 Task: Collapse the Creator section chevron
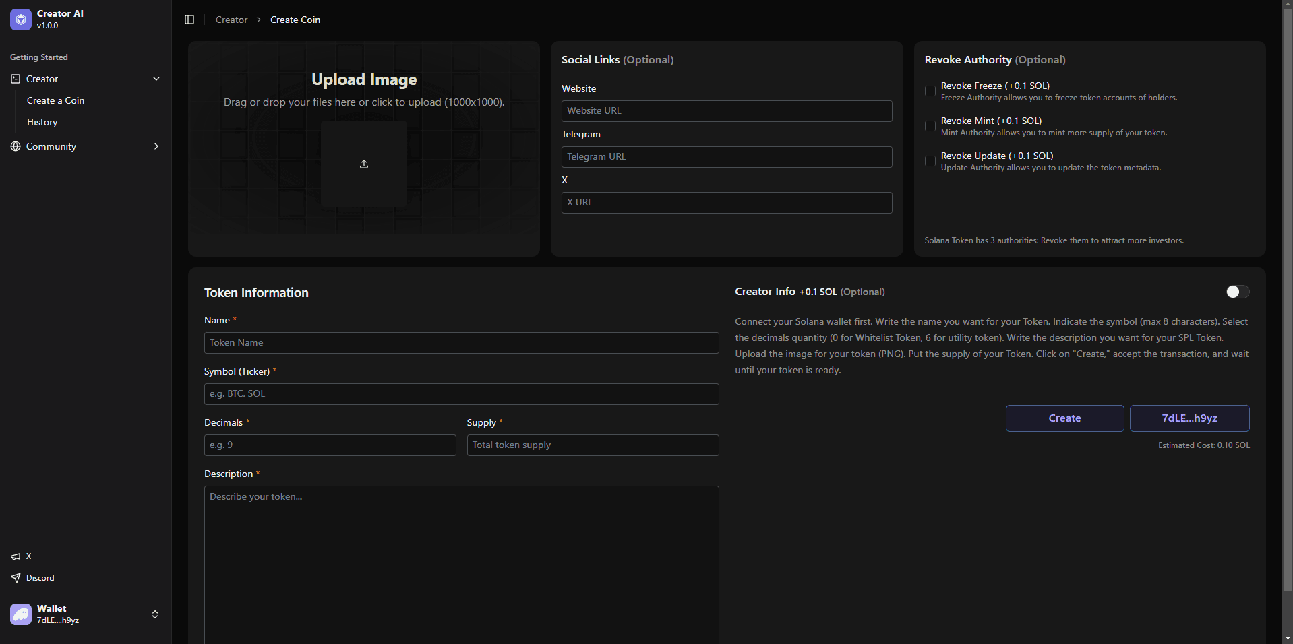click(x=156, y=79)
